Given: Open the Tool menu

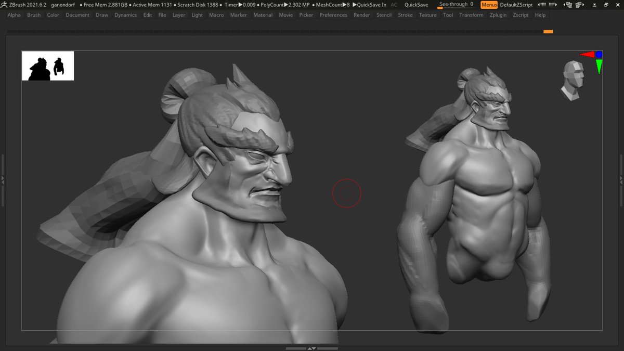Looking at the screenshot, I should coord(448,15).
